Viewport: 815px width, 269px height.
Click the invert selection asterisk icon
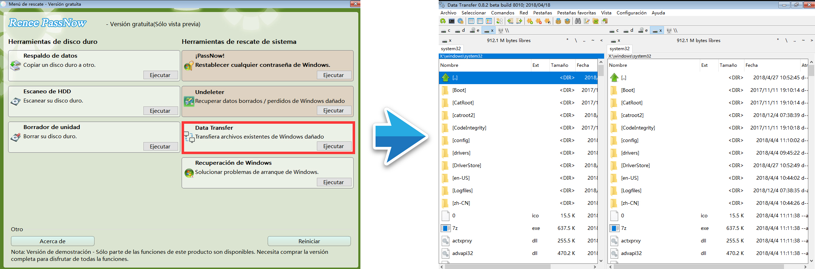[x=548, y=21]
